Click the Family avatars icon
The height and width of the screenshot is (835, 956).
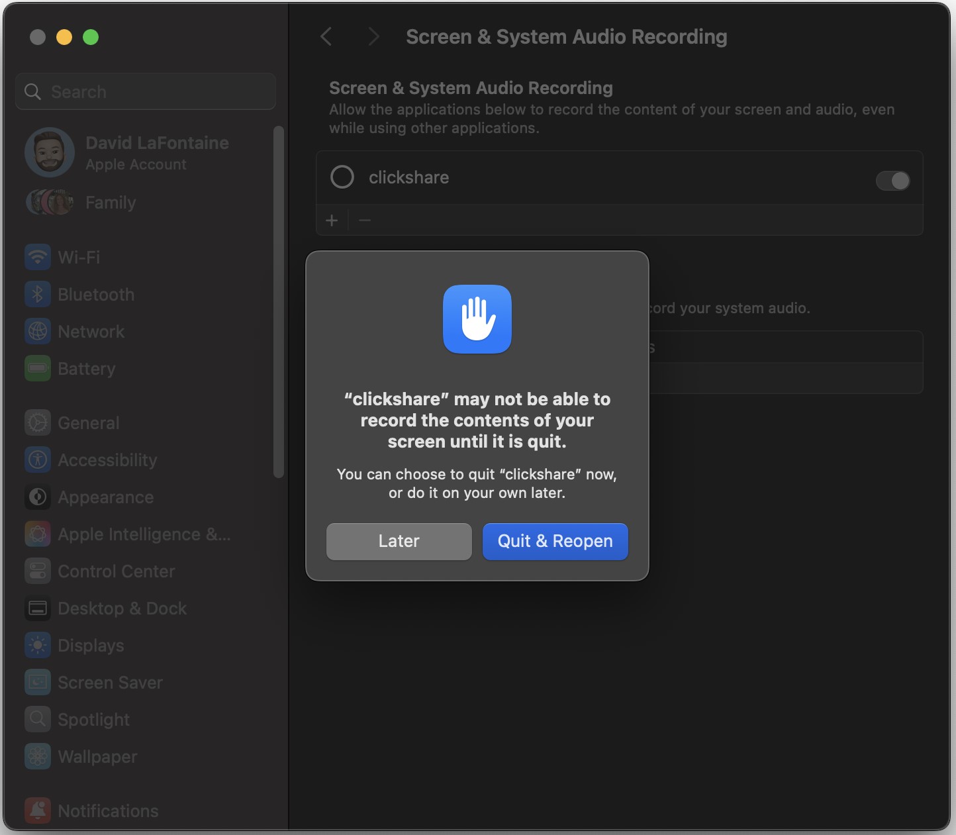point(50,202)
